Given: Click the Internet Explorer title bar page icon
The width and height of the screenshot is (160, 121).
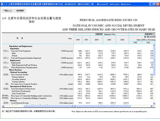Looking at the screenshot, I should [1, 4].
